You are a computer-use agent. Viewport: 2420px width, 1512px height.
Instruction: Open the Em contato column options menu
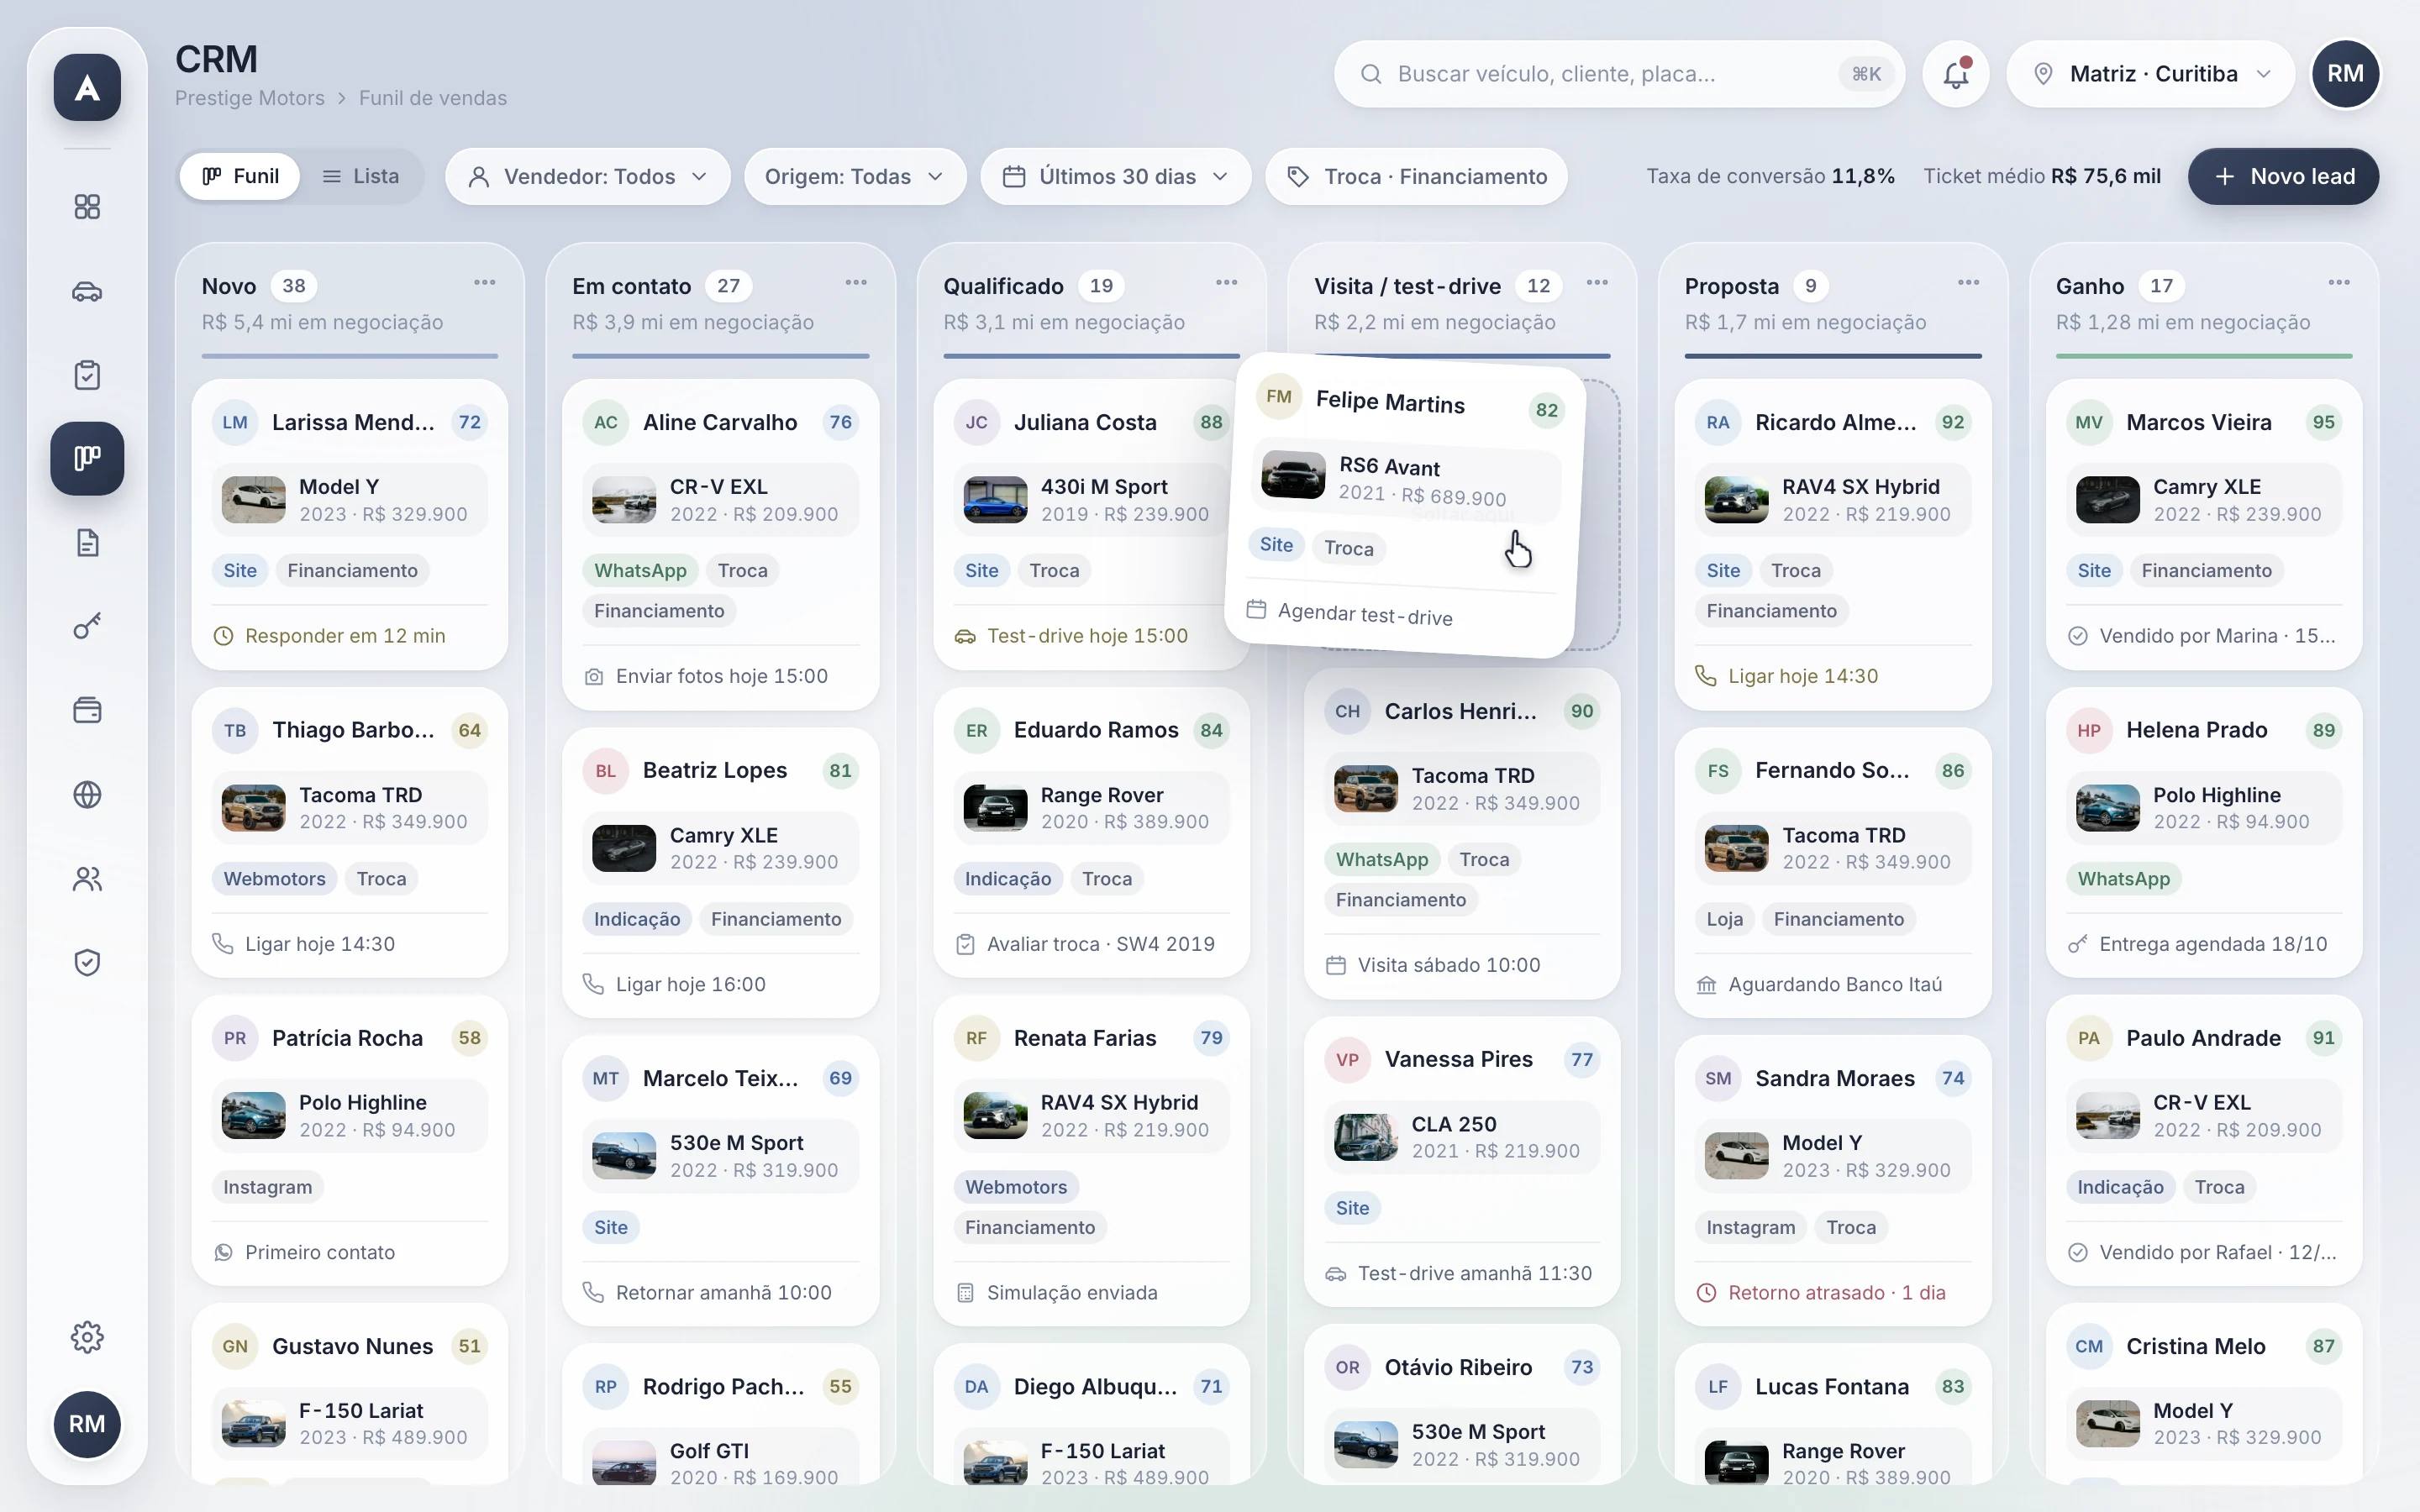click(856, 283)
